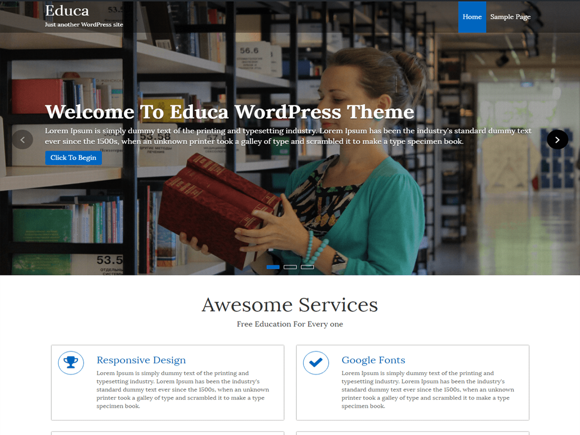Click the description text under Responsive Design
The width and height of the screenshot is (580, 435).
[x=183, y=390]
